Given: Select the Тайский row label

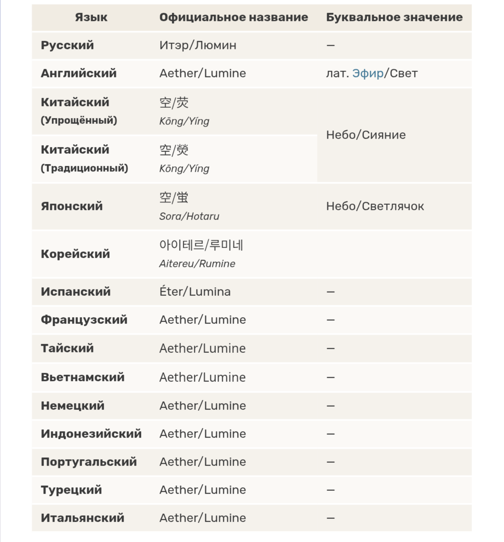Looking at the screenshot, I should [x=67, y=349].
